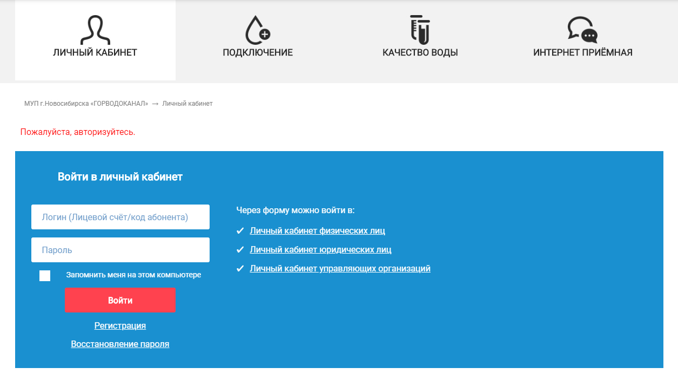Toggle the Запомнить меня checkbox

(45, 276)
